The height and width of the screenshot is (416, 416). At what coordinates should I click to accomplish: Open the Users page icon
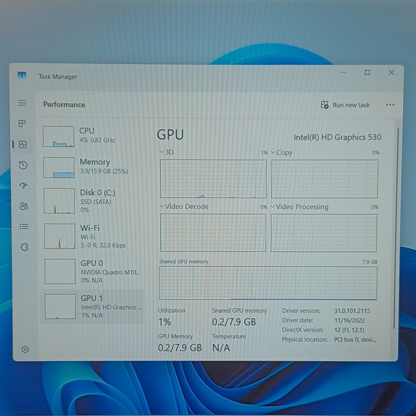point(24,206)
